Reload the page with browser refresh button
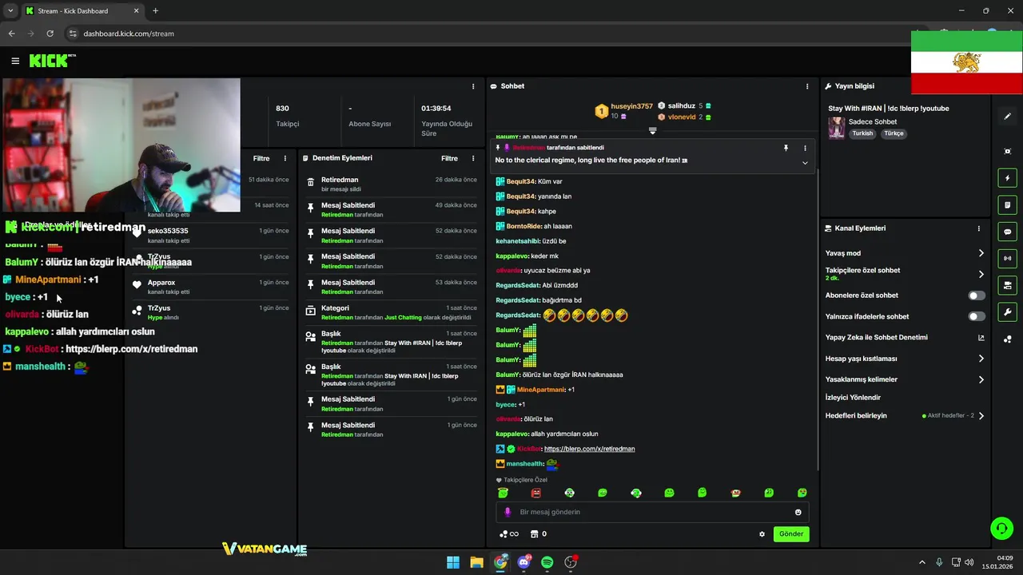This screenshot has width=1023, height=575. point(50,34)
